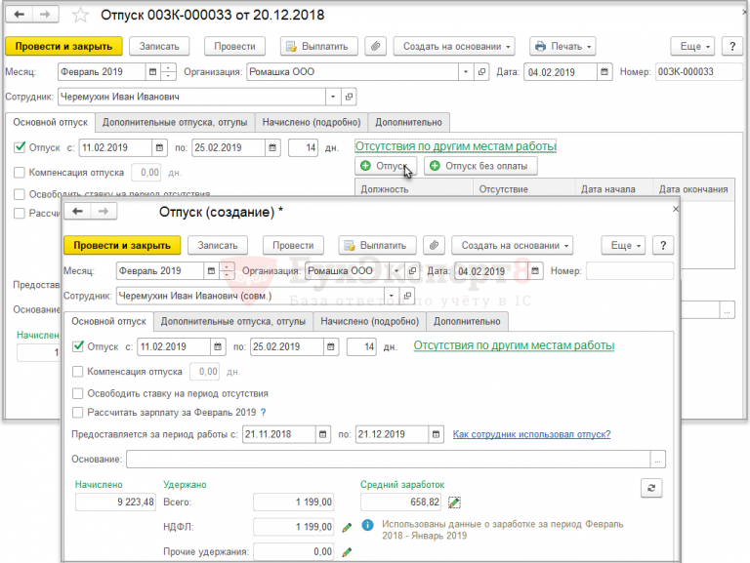Open employee card icon in Отпуск (создание)
The image size is (750, 563).
point(407,296)
